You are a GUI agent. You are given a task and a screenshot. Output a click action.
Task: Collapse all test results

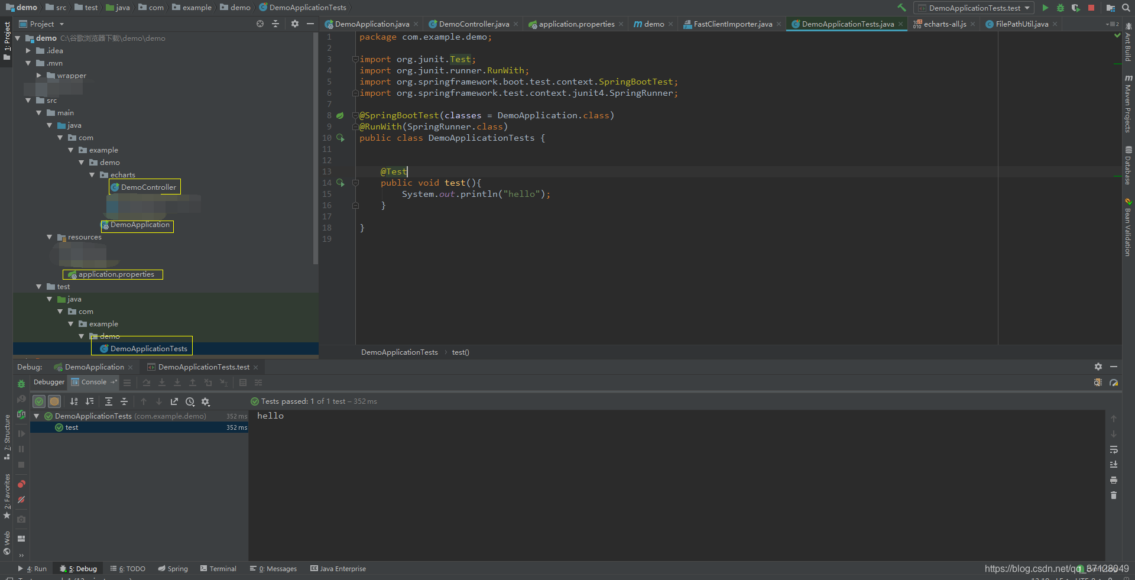coord(124,401)
